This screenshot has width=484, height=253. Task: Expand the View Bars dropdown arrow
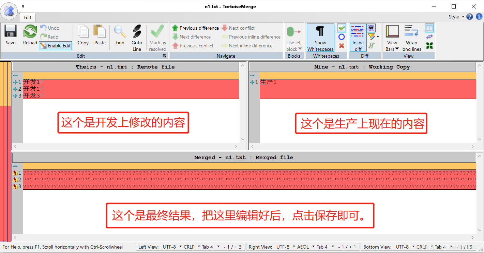(x=397, y=49)
